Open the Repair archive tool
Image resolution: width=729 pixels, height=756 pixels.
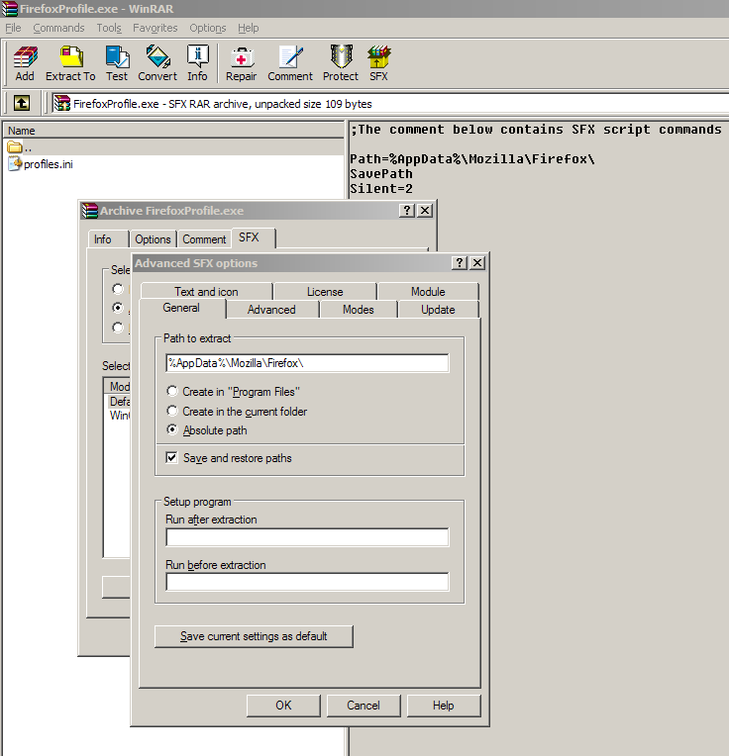click(242, 63)
